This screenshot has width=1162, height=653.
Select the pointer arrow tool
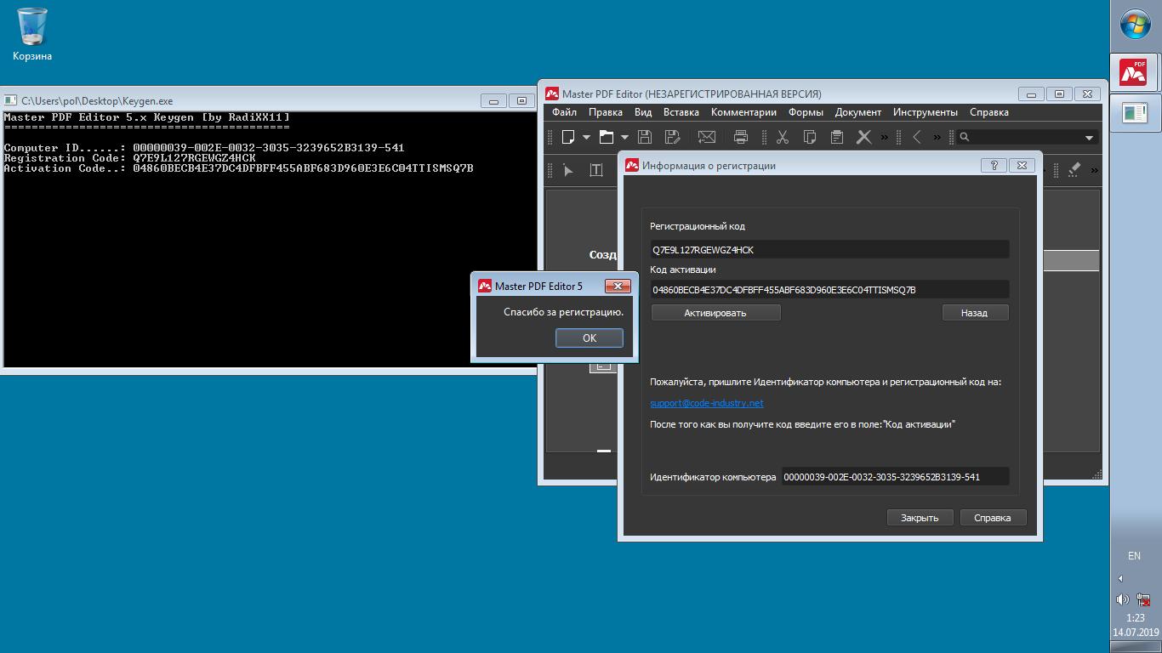(568, 170)
